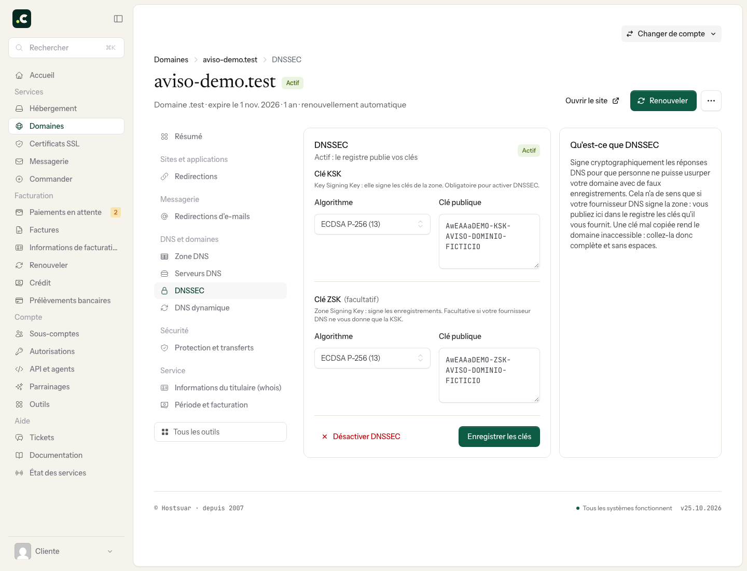Click the Tickets chat icon

coord(19,438)
